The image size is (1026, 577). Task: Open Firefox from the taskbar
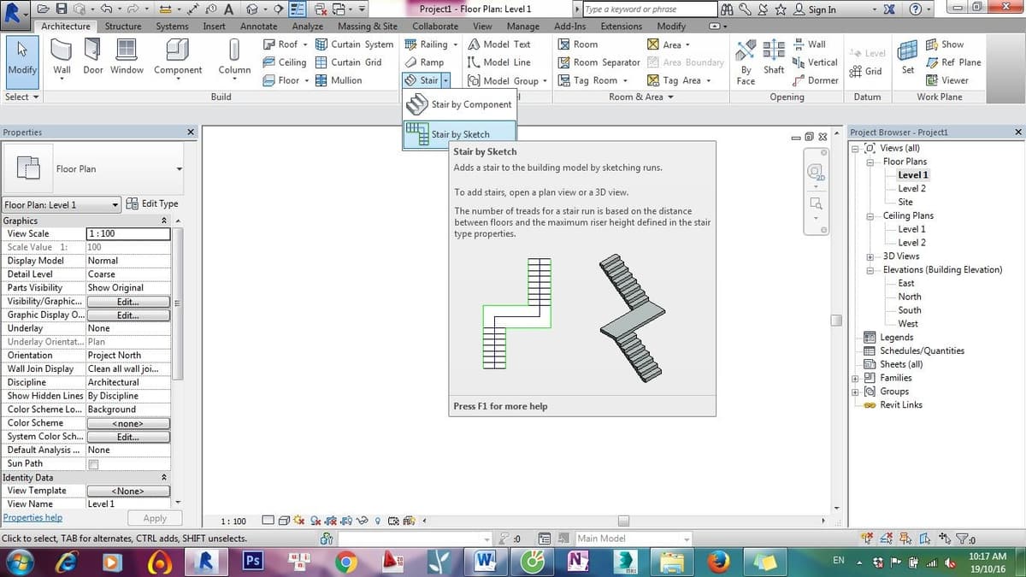718,561
